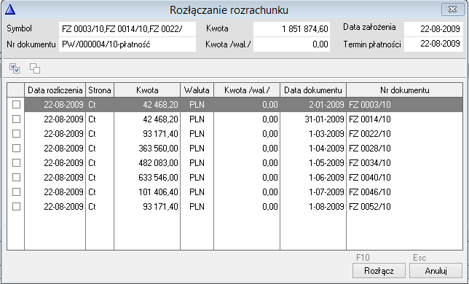This screenshot has width=469, height=284.
Task: Sort by Waluta column header
Action: 197,90
